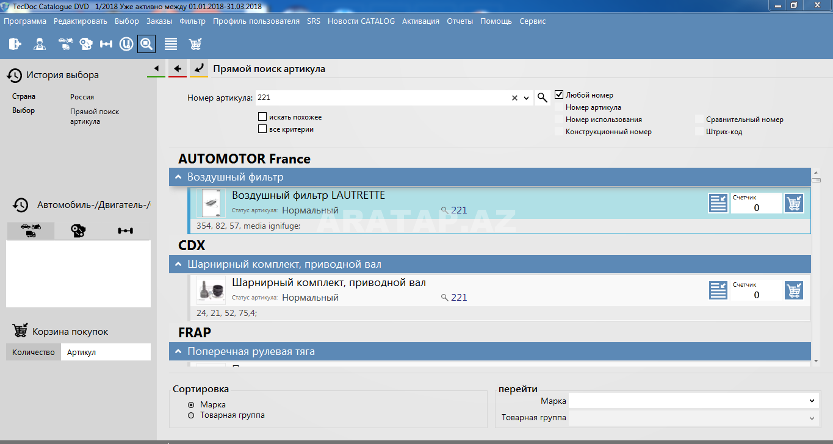
Task: Enable the Штрих-код checkbox
Action: [699, 132]
